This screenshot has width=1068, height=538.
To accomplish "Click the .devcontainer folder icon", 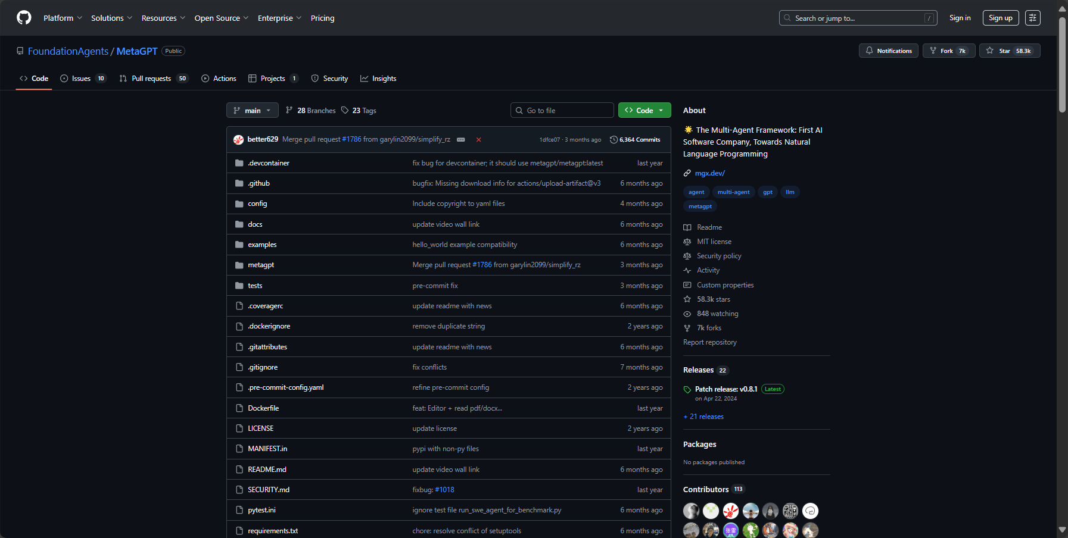I will (239, 163).
